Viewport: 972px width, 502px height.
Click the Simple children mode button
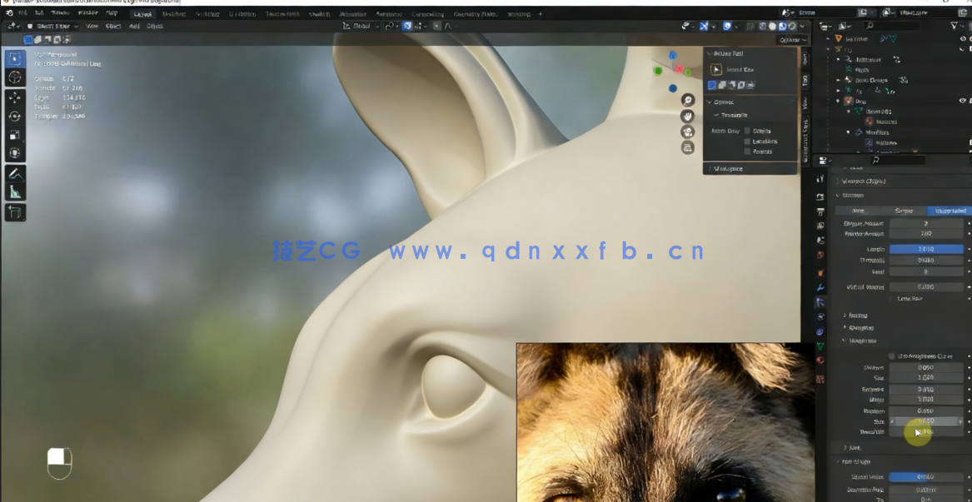pyautogui.click(x=904, y=211)
